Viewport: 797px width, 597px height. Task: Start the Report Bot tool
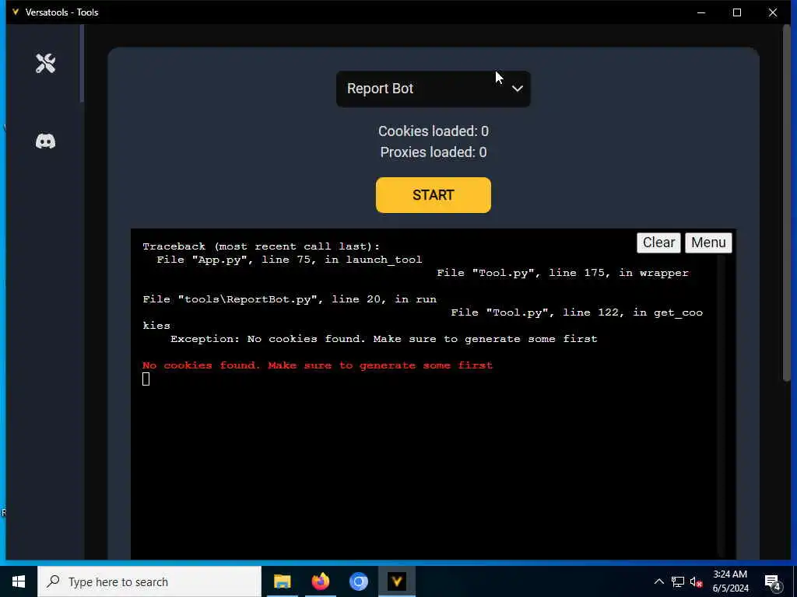click(433, 195)
